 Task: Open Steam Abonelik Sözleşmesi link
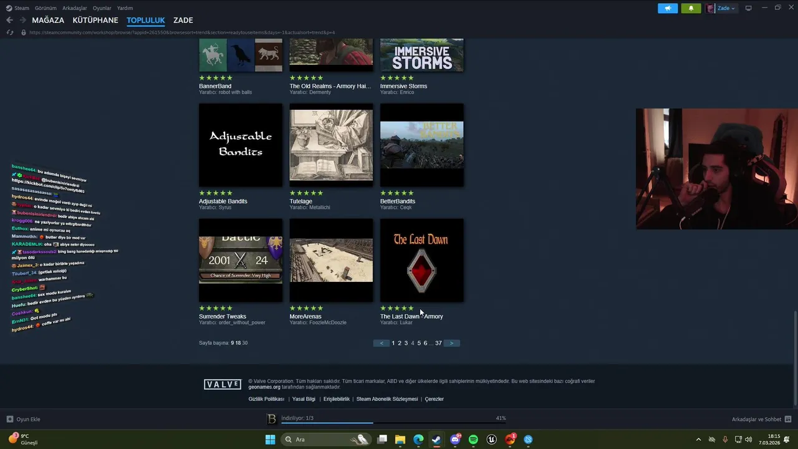click(x=387, y=399)
